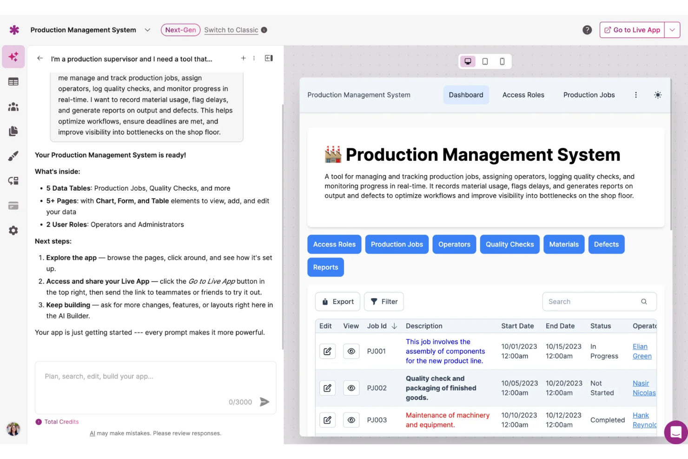Click the blue Reports button
Image resolution: width=688 pixels, height=459 pixels.
click(325, 267)
